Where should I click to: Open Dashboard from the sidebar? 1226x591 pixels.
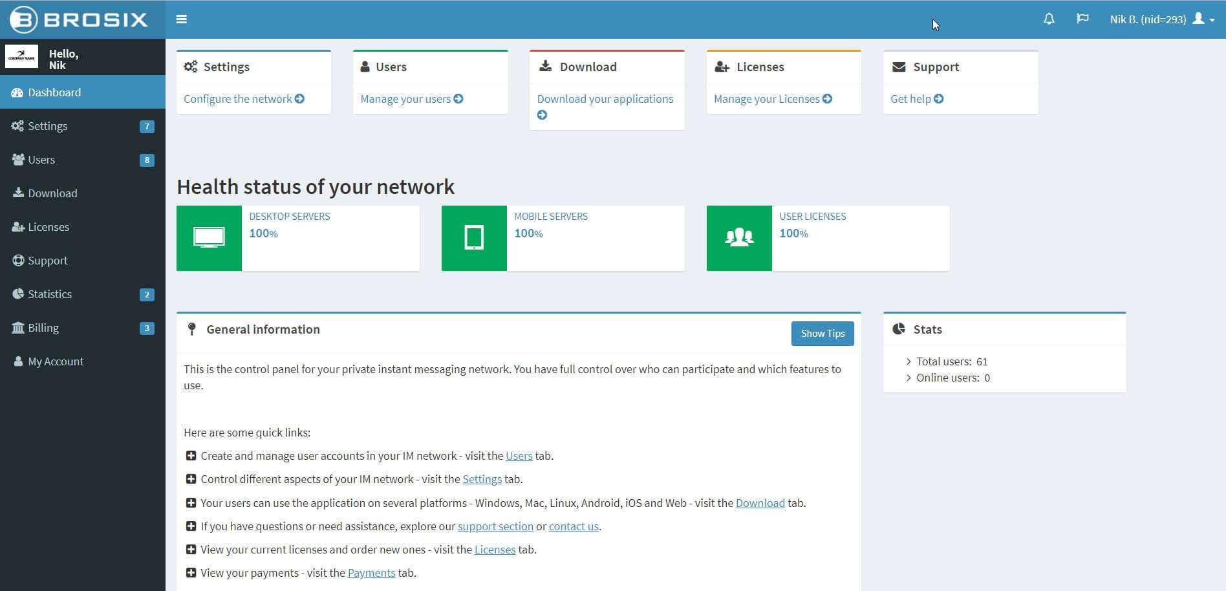tap(54, 92)
